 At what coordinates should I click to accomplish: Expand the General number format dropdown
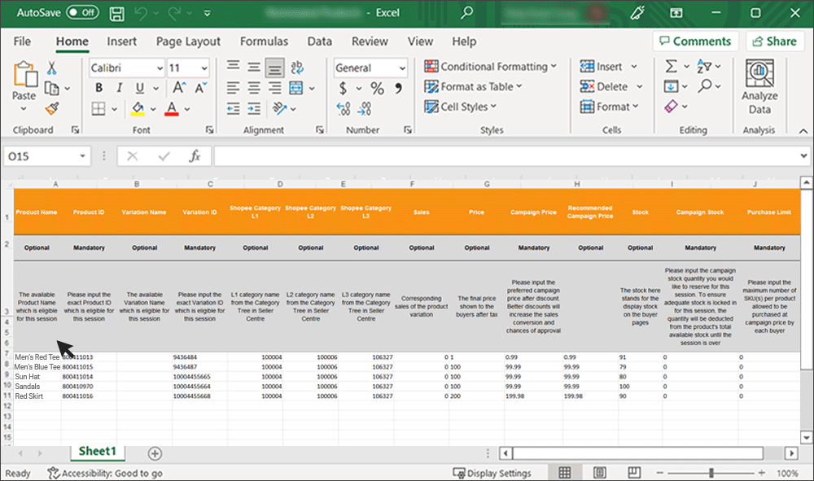point(401,68)
